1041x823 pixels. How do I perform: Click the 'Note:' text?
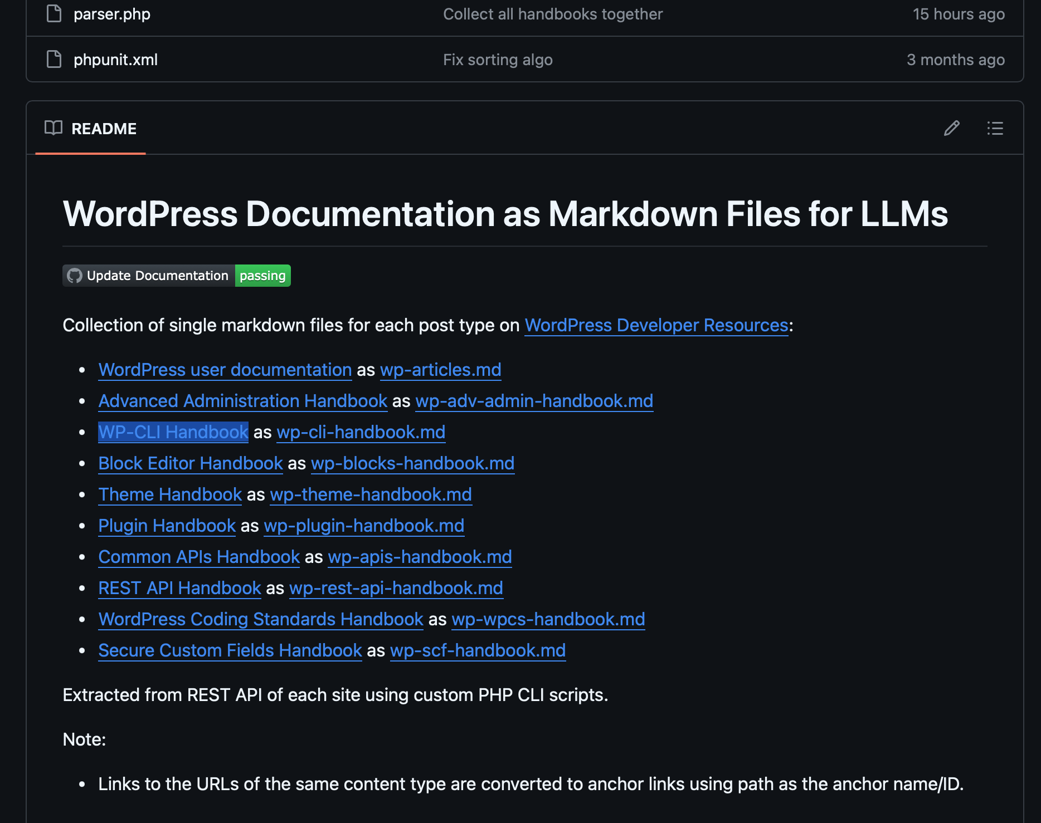[x=84, y=739]
